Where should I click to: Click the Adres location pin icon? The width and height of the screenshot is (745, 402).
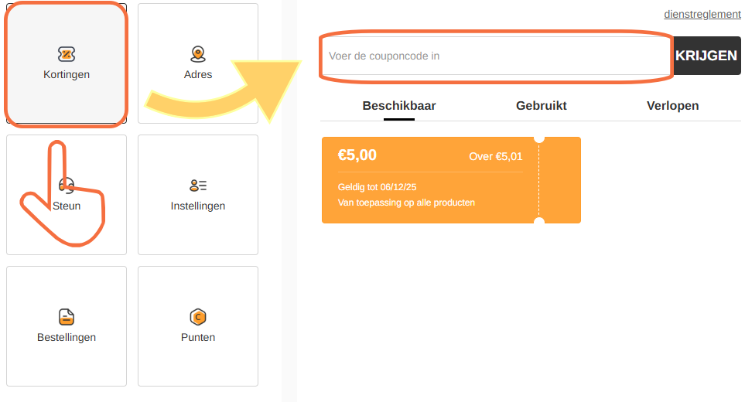pyautogui.click(x=198, y=54)
